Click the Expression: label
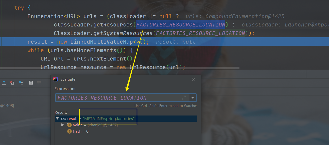The height and width of the screenshot is (145, 329). (65, 89)
